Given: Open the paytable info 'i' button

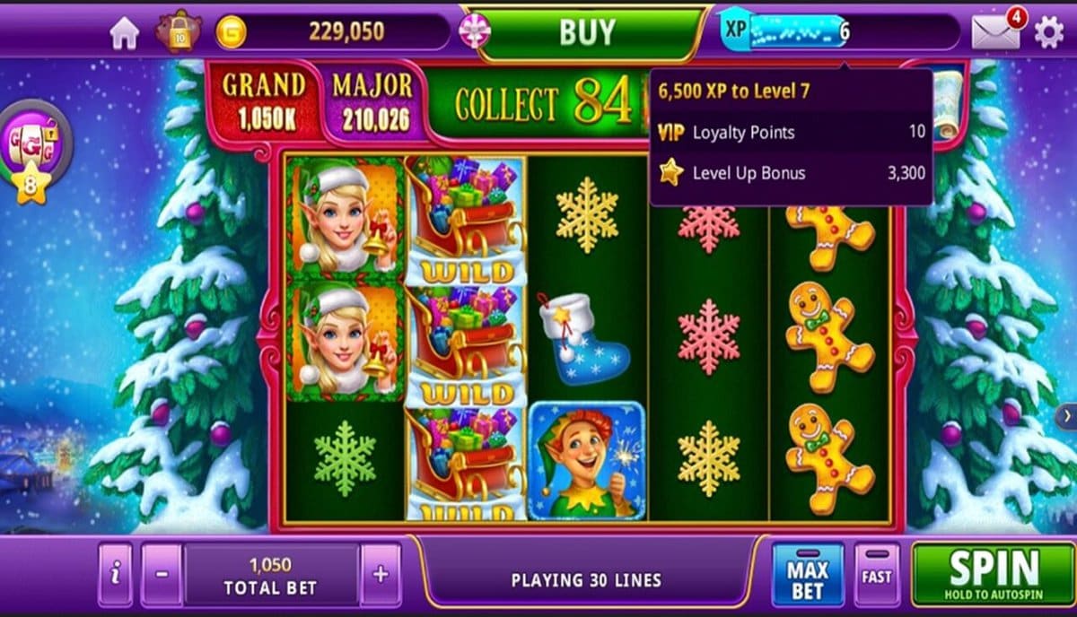Looking at the screenshot, I should coord(115,574).
